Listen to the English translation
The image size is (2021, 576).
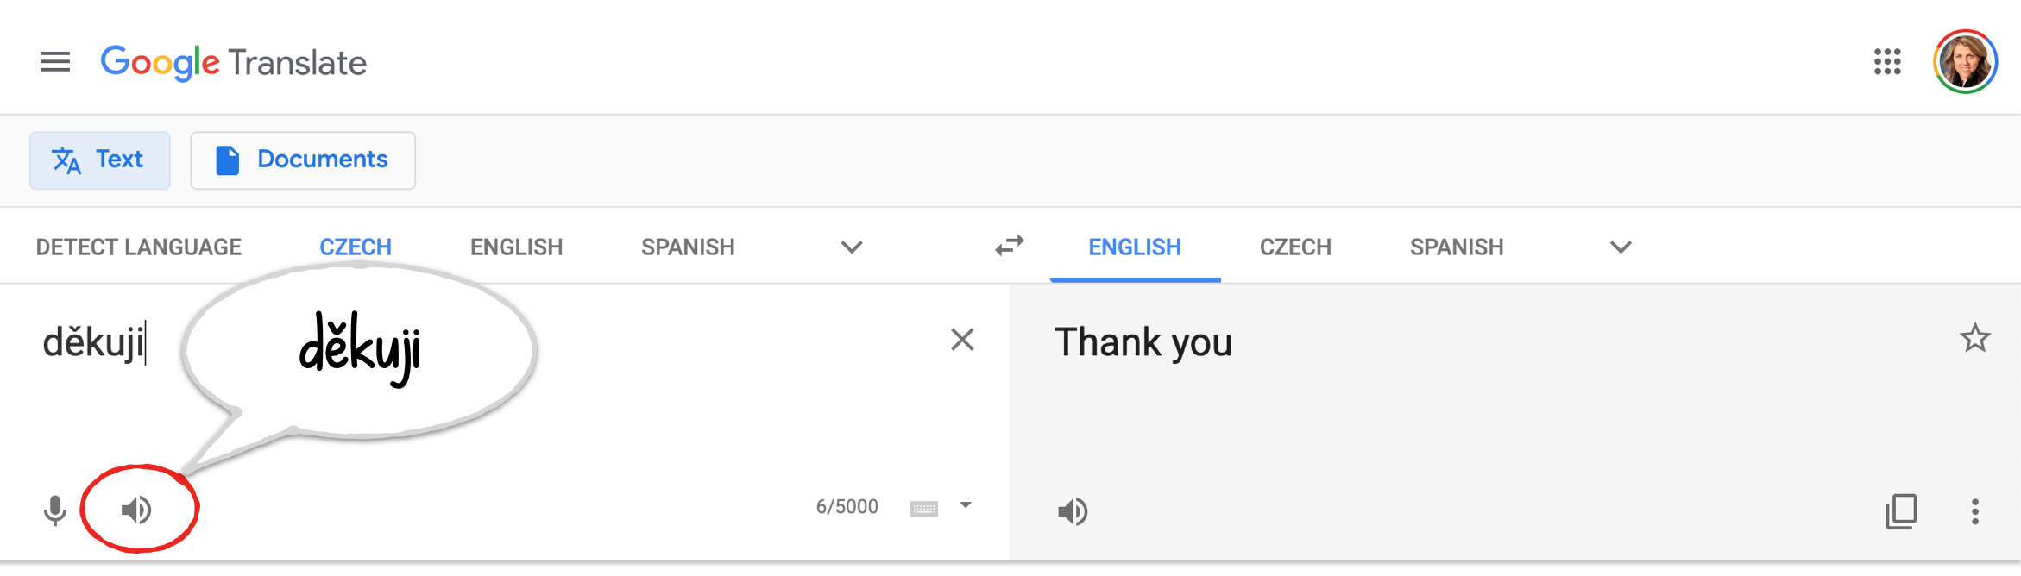point(1073,511)
